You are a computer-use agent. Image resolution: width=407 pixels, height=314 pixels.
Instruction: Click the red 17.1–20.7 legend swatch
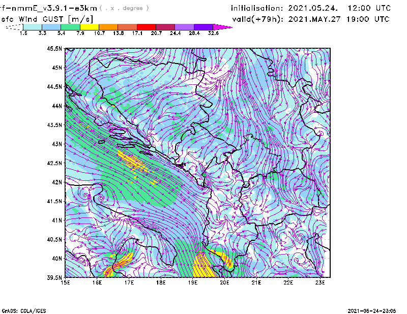(147, 27)
